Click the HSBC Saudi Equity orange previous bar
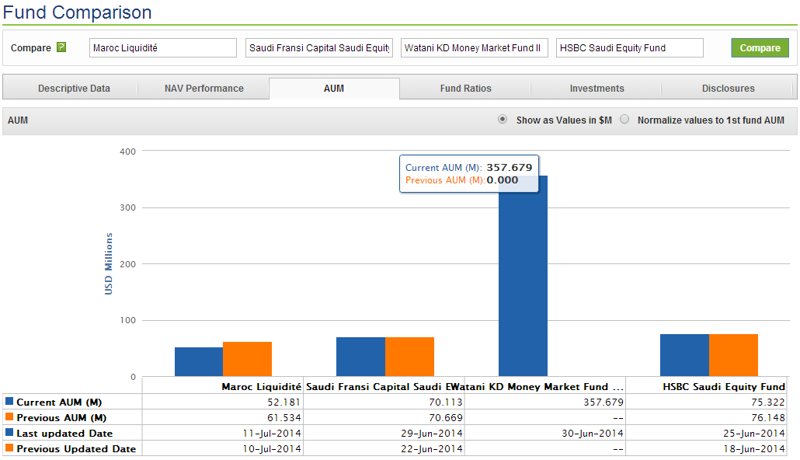800x460 pixels. click(x=734, y=355)
